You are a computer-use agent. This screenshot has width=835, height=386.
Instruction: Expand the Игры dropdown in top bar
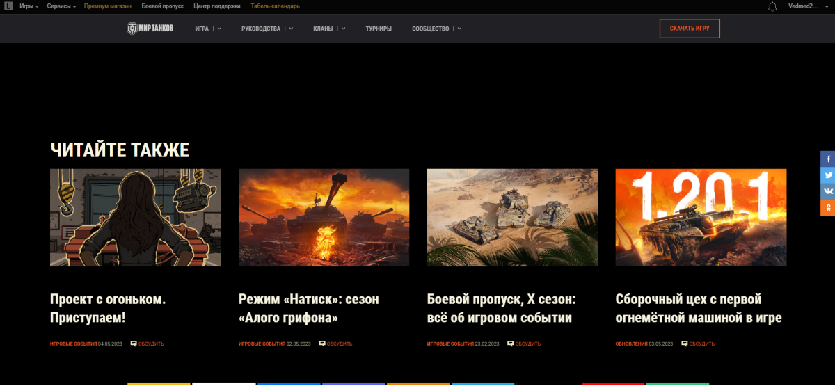(29, 6)
